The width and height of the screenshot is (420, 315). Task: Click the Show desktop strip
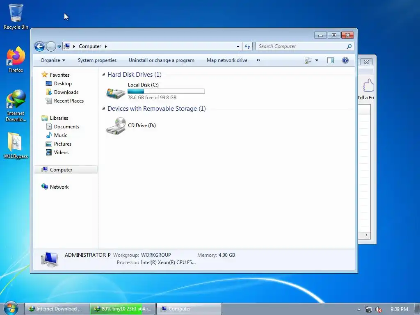click(417, 309)
